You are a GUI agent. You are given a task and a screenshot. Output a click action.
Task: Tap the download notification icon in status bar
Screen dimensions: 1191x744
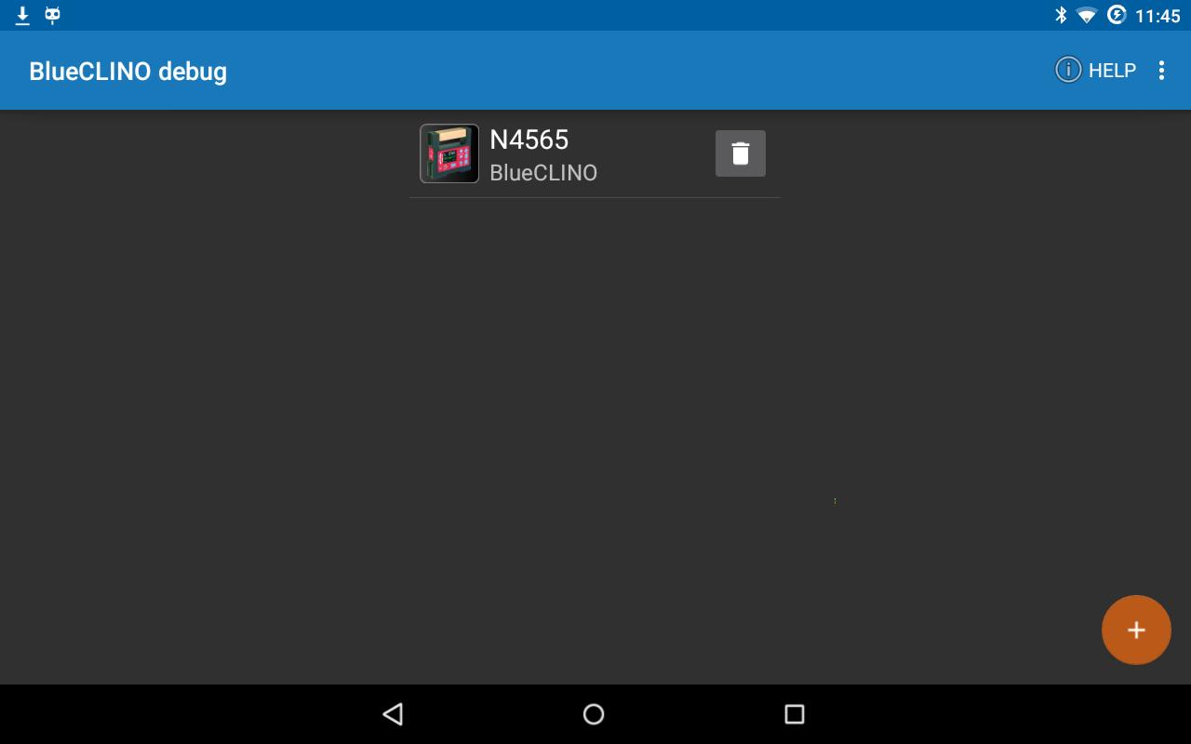pos(22,15)
